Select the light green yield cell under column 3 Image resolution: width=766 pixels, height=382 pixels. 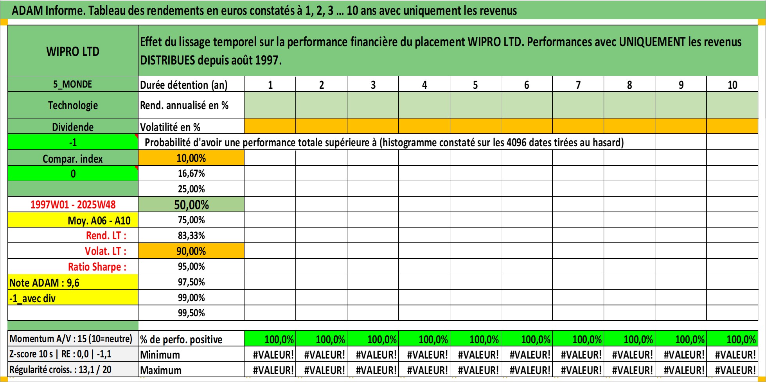(373, 105)
